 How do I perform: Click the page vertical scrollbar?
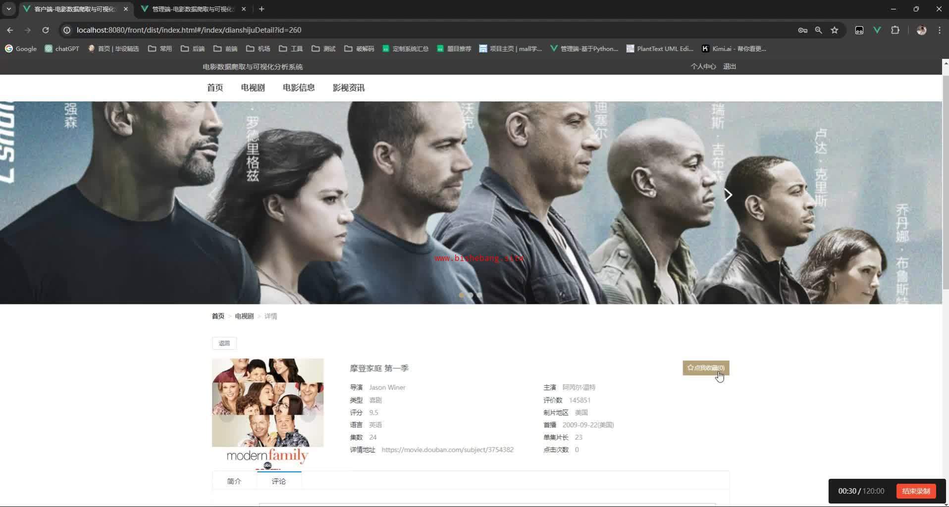tap(945, 183)
